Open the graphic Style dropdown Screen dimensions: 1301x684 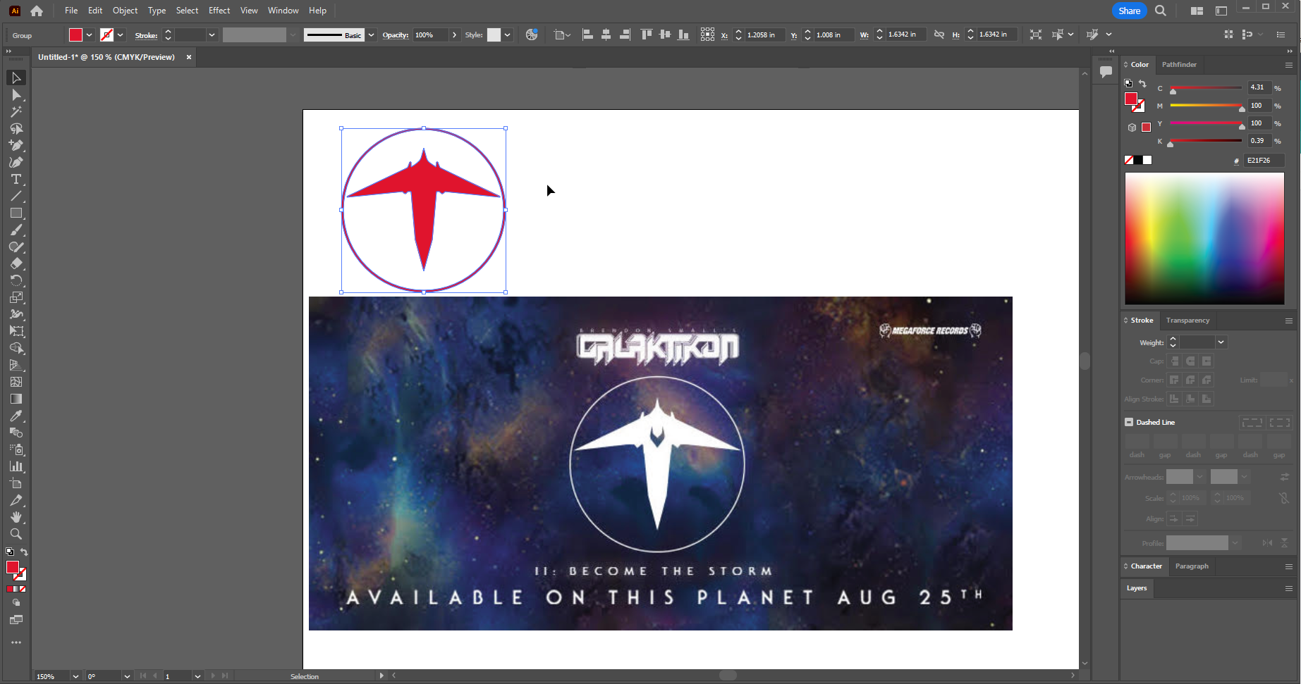tap(507, 35)
